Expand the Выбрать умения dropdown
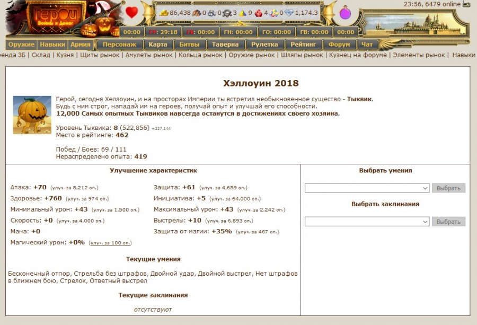The height and width of the screenshot is (325, 477). 367,188
